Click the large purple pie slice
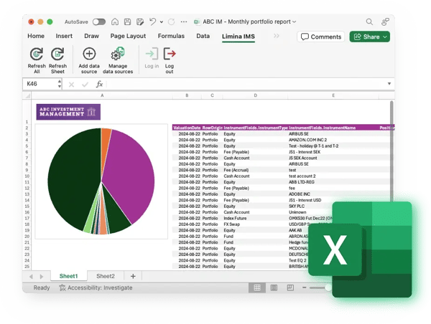Viewport: 431px width, 324px height. pyautogui.click(x=129, y=176)
